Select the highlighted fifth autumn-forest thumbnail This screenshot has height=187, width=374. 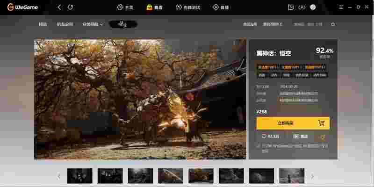[201, 176]
